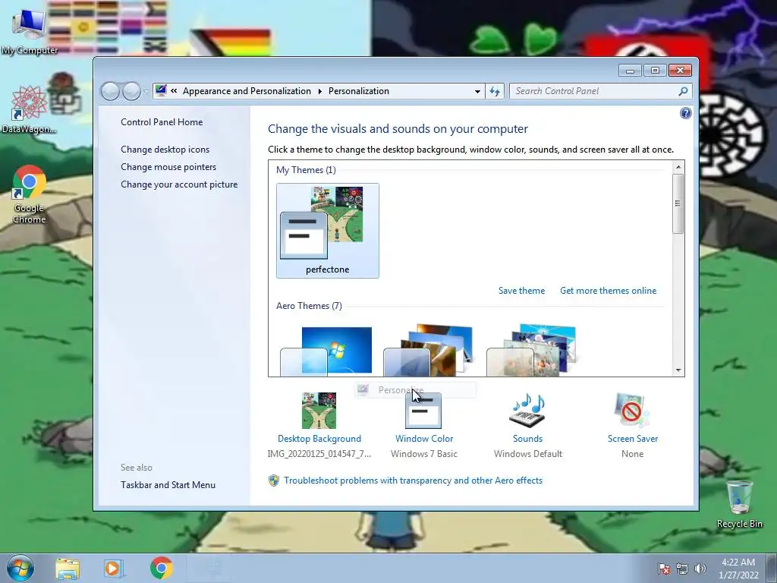Screen dimensions: 777x583
Task: Click theme list scroll up arrow
Action: (x=678, y=167)
